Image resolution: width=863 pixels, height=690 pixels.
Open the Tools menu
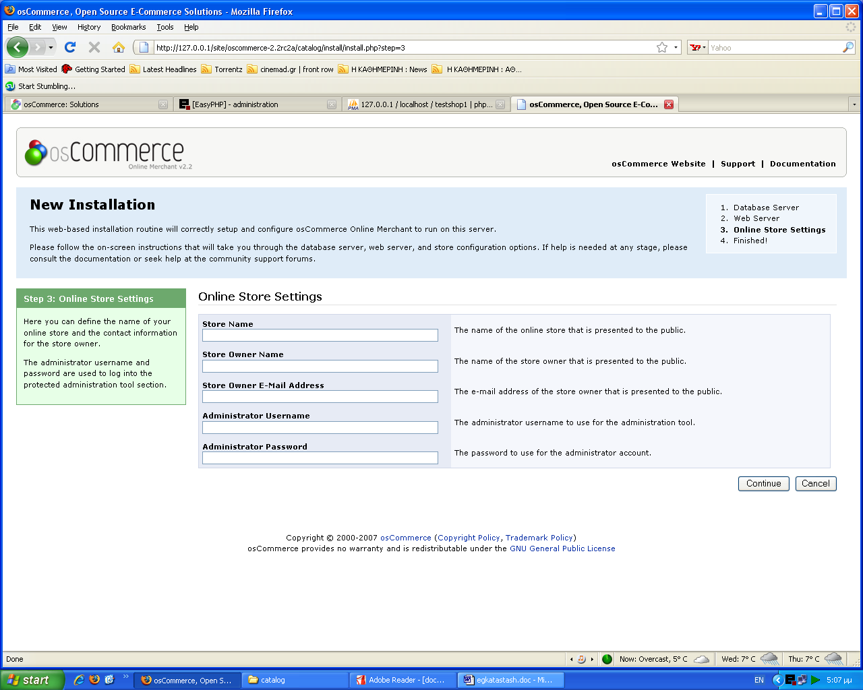[x=165, y=27]
